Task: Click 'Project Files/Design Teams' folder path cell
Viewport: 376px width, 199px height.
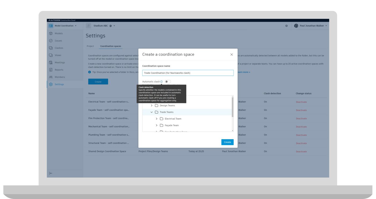Action: 153,151
